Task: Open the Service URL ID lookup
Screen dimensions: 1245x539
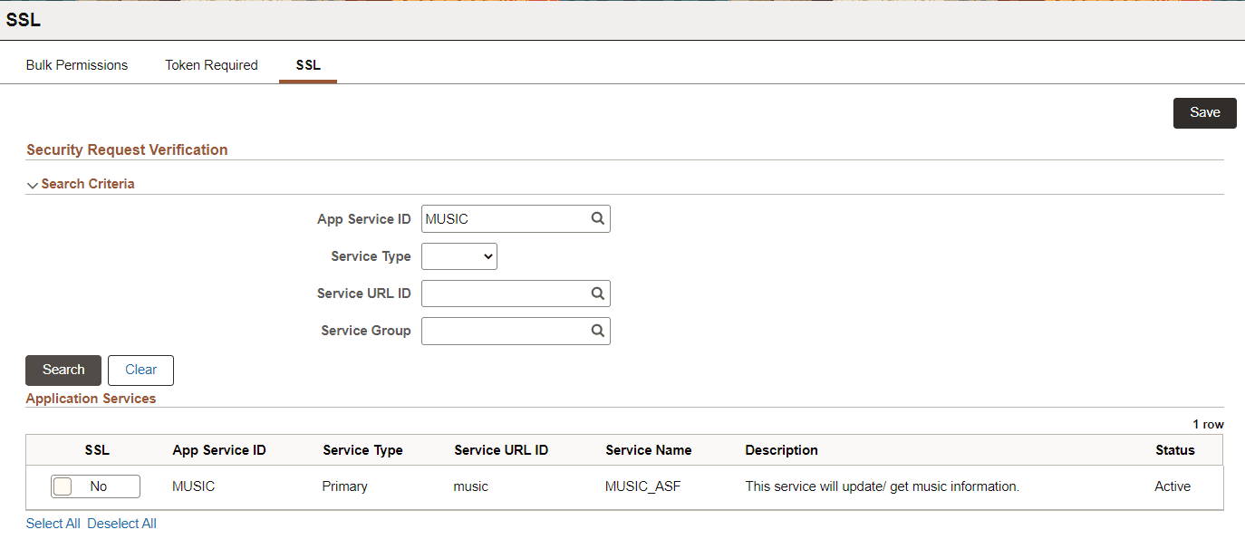Action: click(x=597, y=293)
